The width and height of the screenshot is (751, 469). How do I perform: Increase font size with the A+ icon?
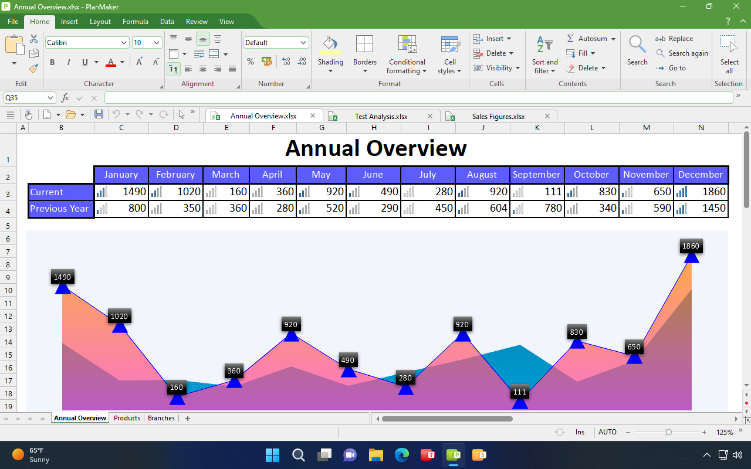[x=140, y=62]
